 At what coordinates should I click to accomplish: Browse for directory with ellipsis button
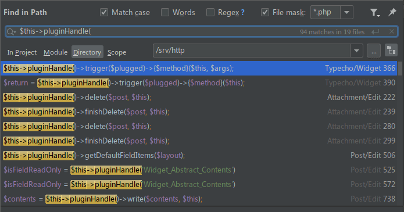pyautogui.click(x=374, y=51)
